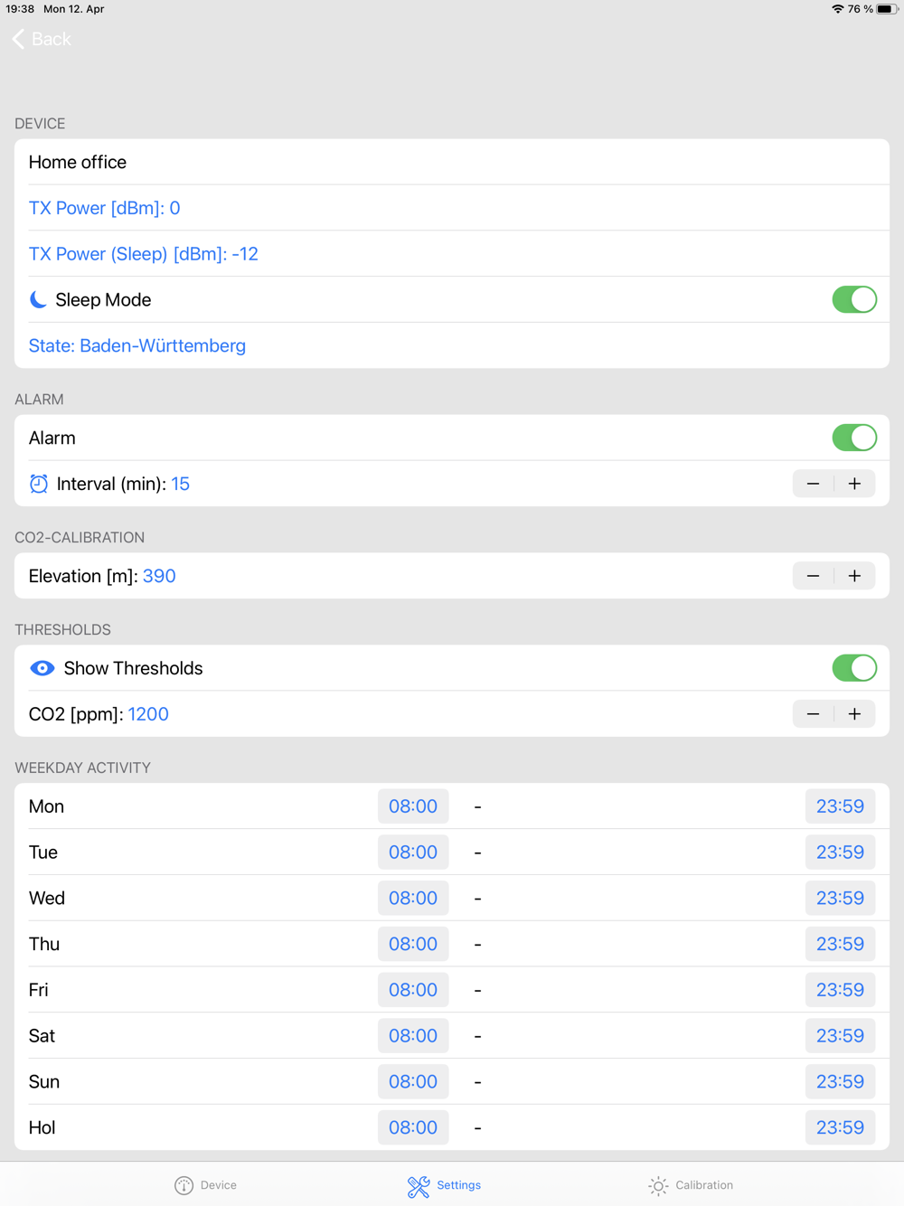Viewport: 904px width, 1206px height.
Task: Switch to the Device tab label
Action: 219,1185
